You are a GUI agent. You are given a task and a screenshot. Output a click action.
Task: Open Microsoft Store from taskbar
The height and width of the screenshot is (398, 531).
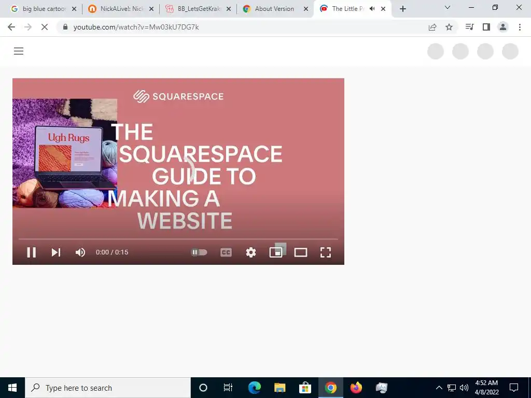pyautogui.click(x=305, y=388)
